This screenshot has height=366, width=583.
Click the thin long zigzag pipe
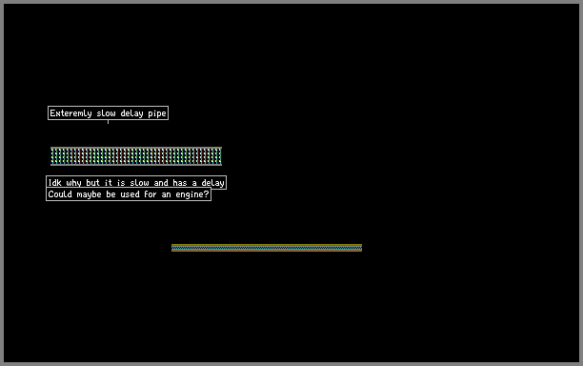tap(267, 248)
